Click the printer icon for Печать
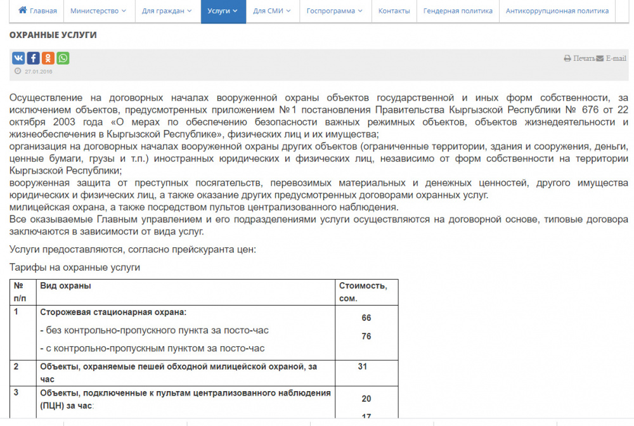 click(x=567, y=58)
